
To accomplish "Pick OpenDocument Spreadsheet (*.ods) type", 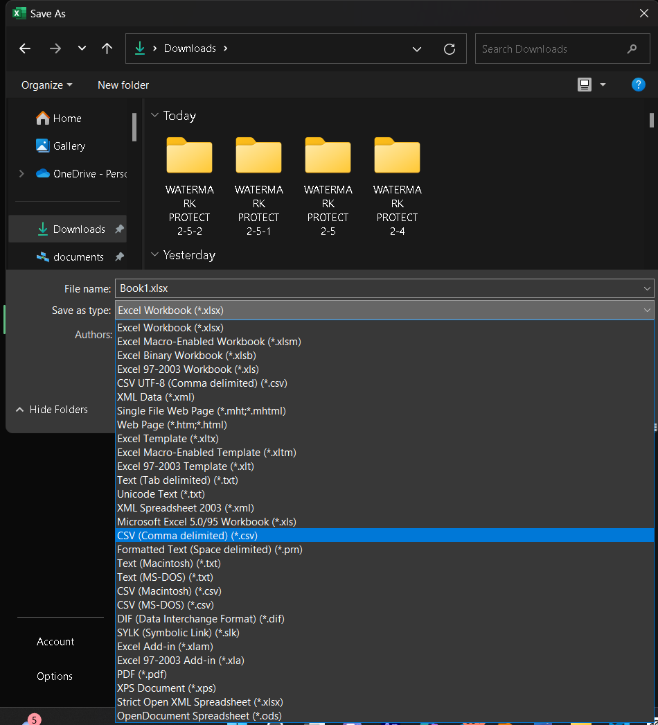I will point(384,716).
